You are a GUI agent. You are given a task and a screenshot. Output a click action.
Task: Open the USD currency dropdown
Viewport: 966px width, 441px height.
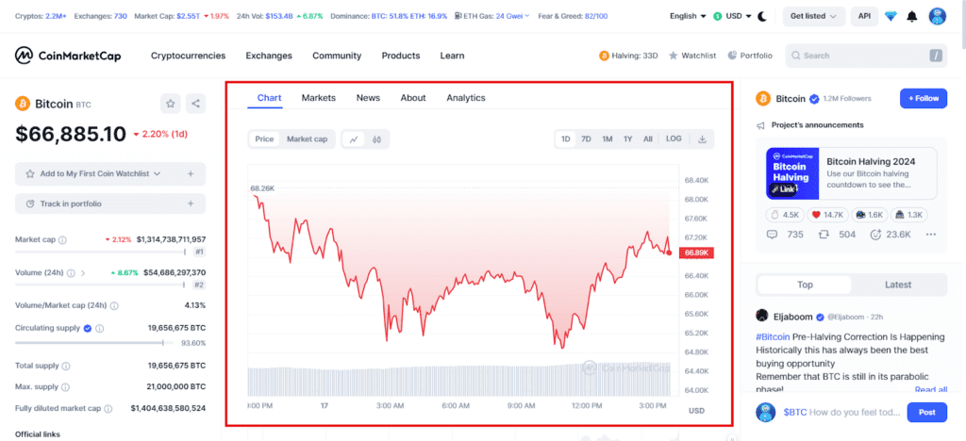click(732, 16)
